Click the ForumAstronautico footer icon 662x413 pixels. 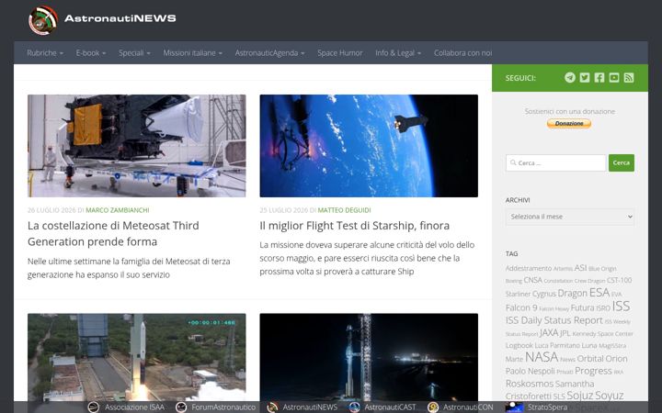(181, 407)
